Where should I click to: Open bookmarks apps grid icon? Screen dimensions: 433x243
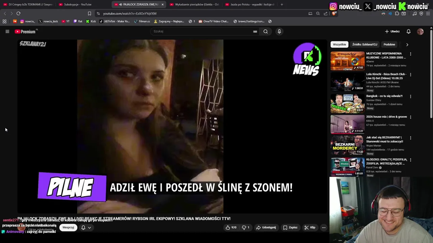pos(4,21)
